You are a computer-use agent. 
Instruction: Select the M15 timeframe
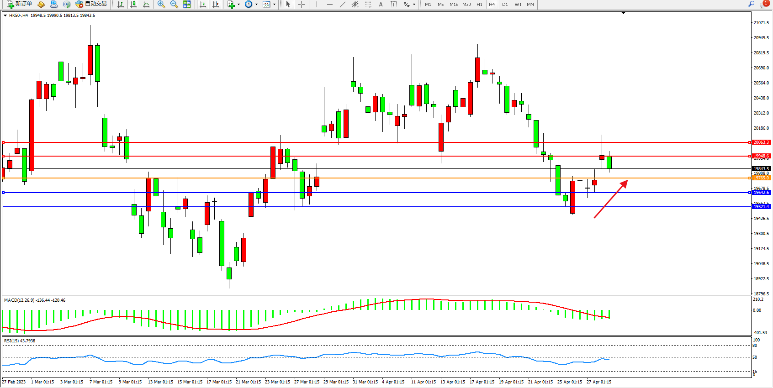(453, 4)
